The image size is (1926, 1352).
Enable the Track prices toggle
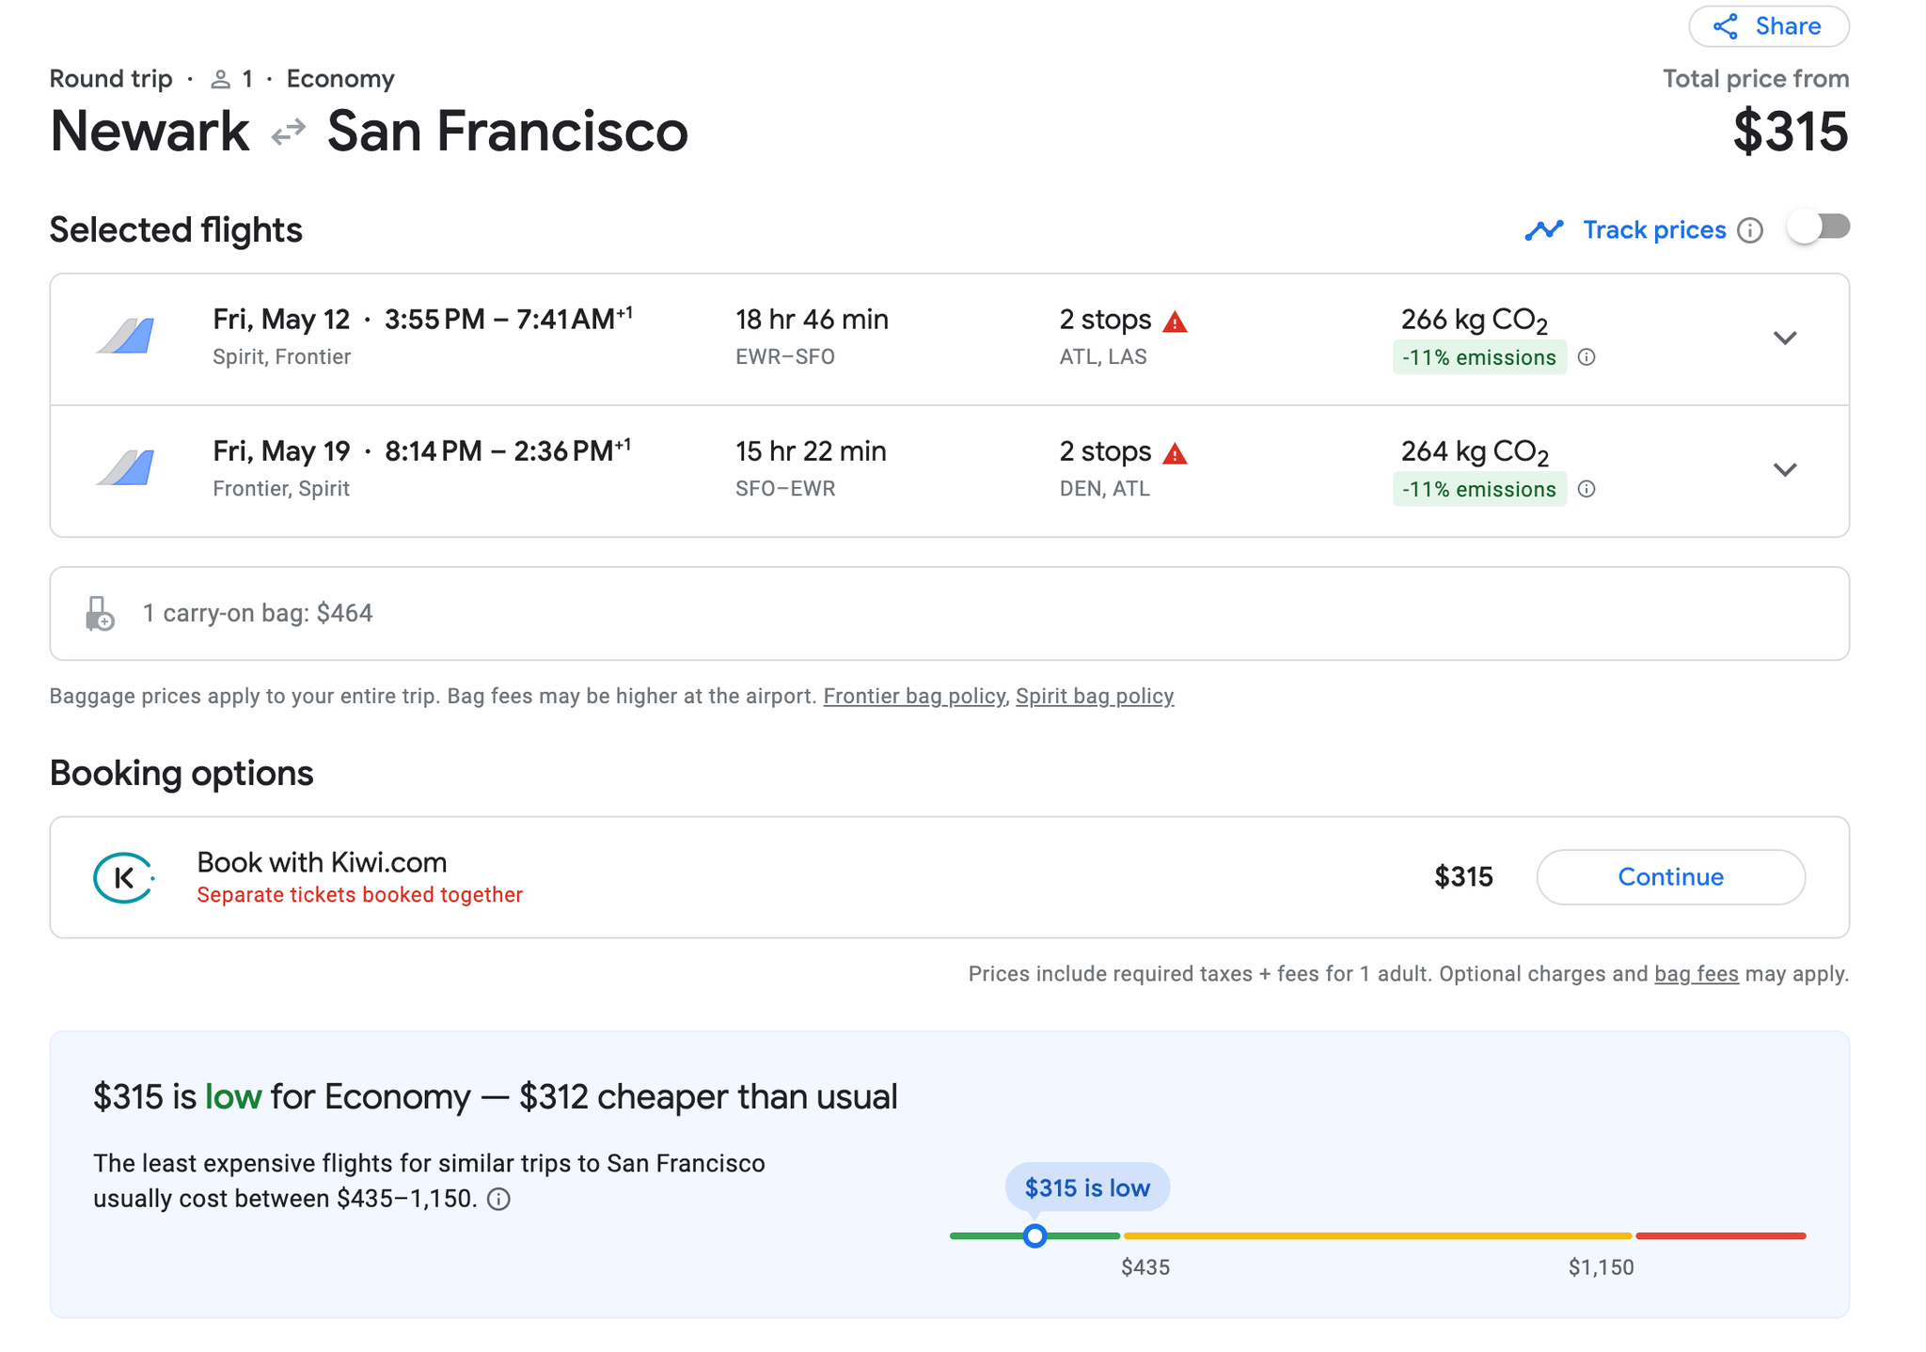click(x=1818, y=228)
